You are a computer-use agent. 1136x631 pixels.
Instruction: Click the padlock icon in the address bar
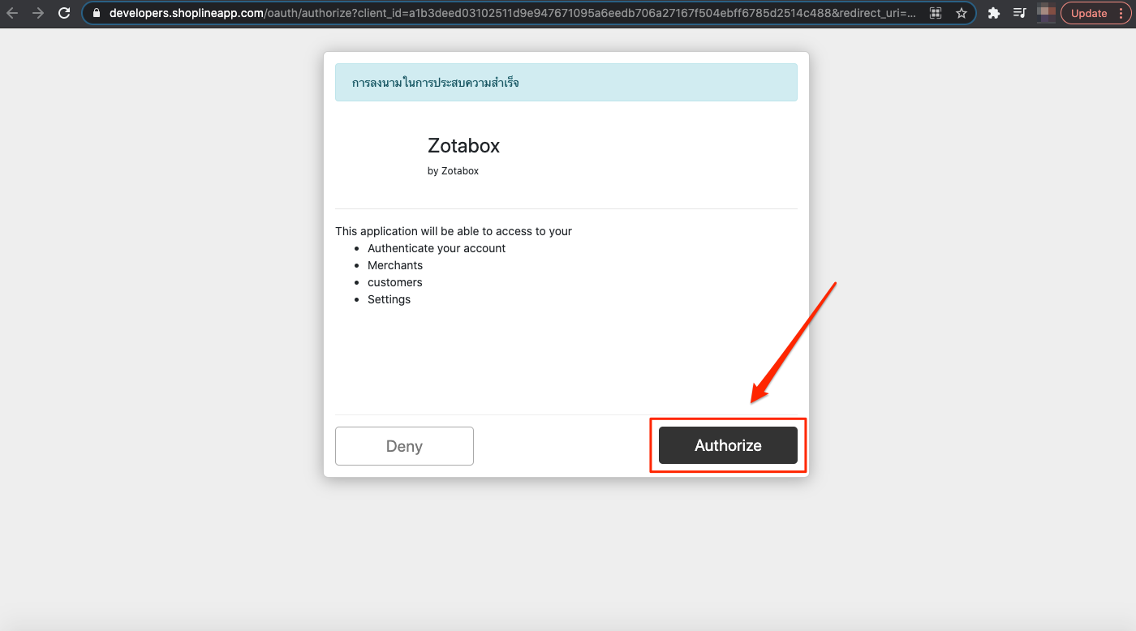pyautogui.click(x=97, y=13)
